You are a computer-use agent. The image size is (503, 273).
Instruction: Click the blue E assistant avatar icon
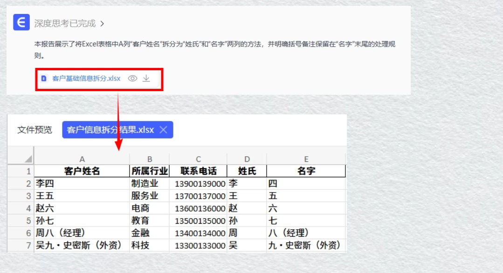[x=21, y=22]
